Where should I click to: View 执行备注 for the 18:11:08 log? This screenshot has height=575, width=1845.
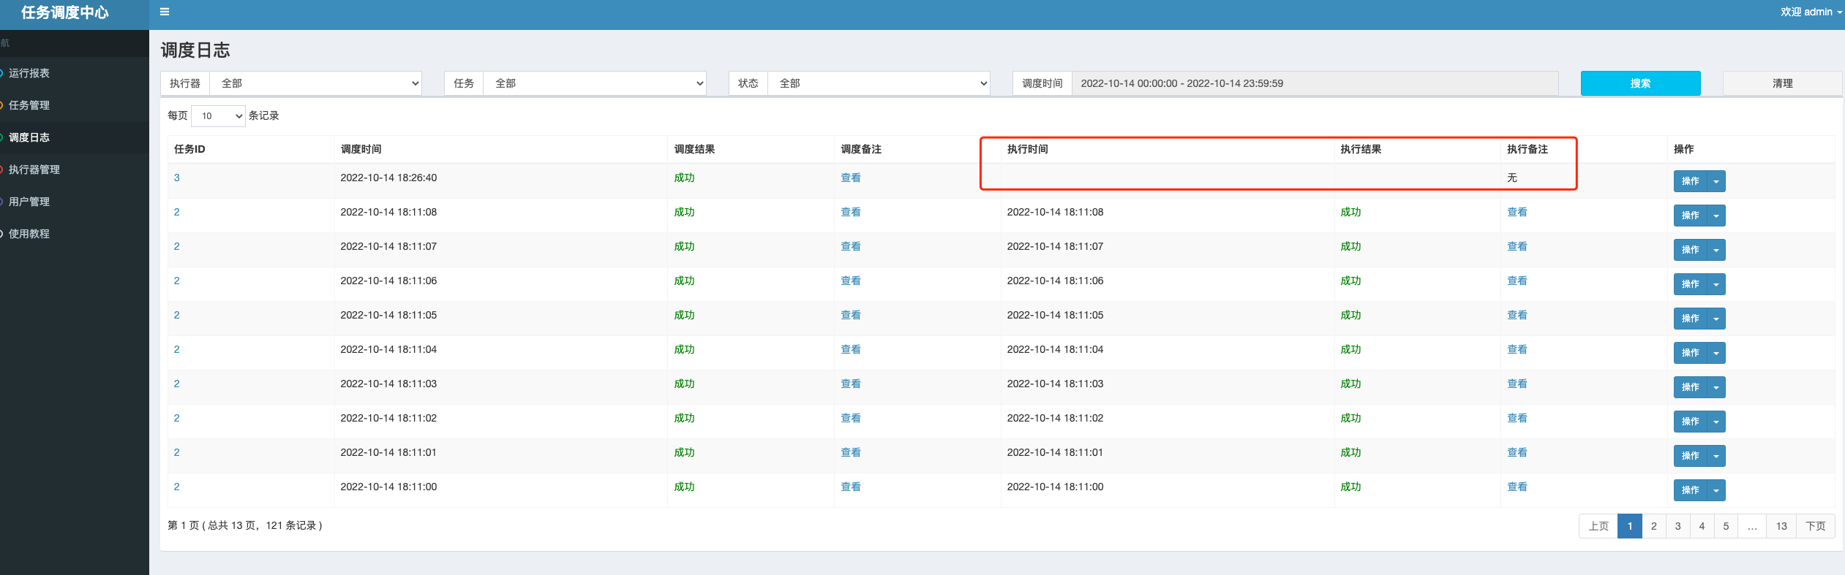[1517, 212]
